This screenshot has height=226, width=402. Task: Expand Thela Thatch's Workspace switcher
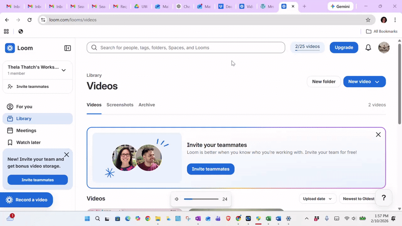point(37,70)
